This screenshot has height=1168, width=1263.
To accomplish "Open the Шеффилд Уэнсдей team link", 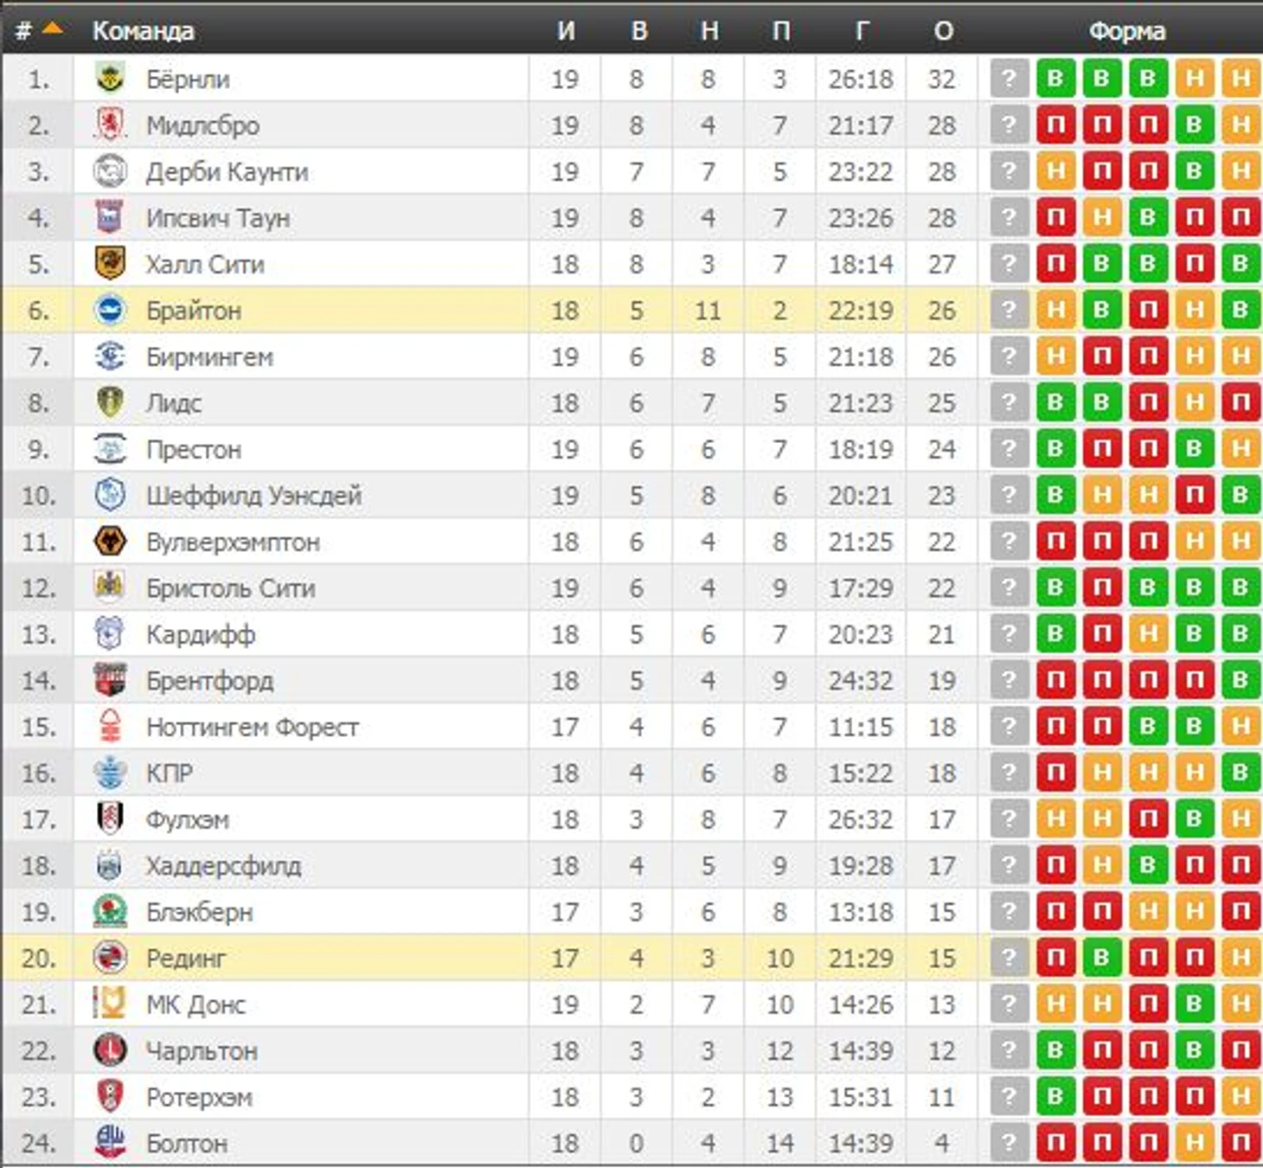I will click(253, 496).
